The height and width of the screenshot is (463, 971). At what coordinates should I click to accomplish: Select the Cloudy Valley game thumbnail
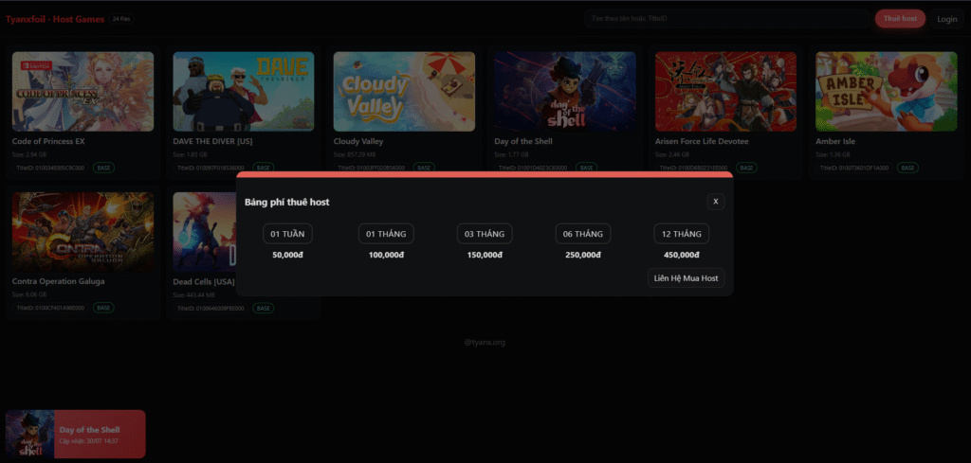point(404,91)
